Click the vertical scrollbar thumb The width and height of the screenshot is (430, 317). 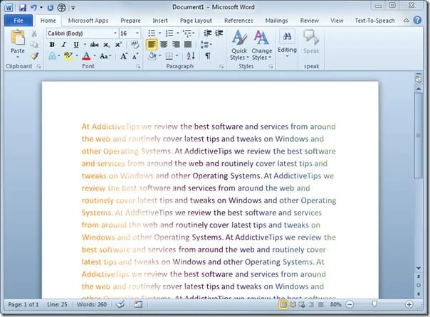pyautogui.click(x=418, y=136)
